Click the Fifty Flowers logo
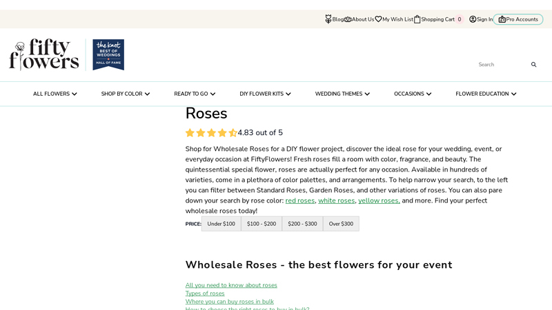The width and height of the screenshot is (552, 310). click(x=44, y=54)
